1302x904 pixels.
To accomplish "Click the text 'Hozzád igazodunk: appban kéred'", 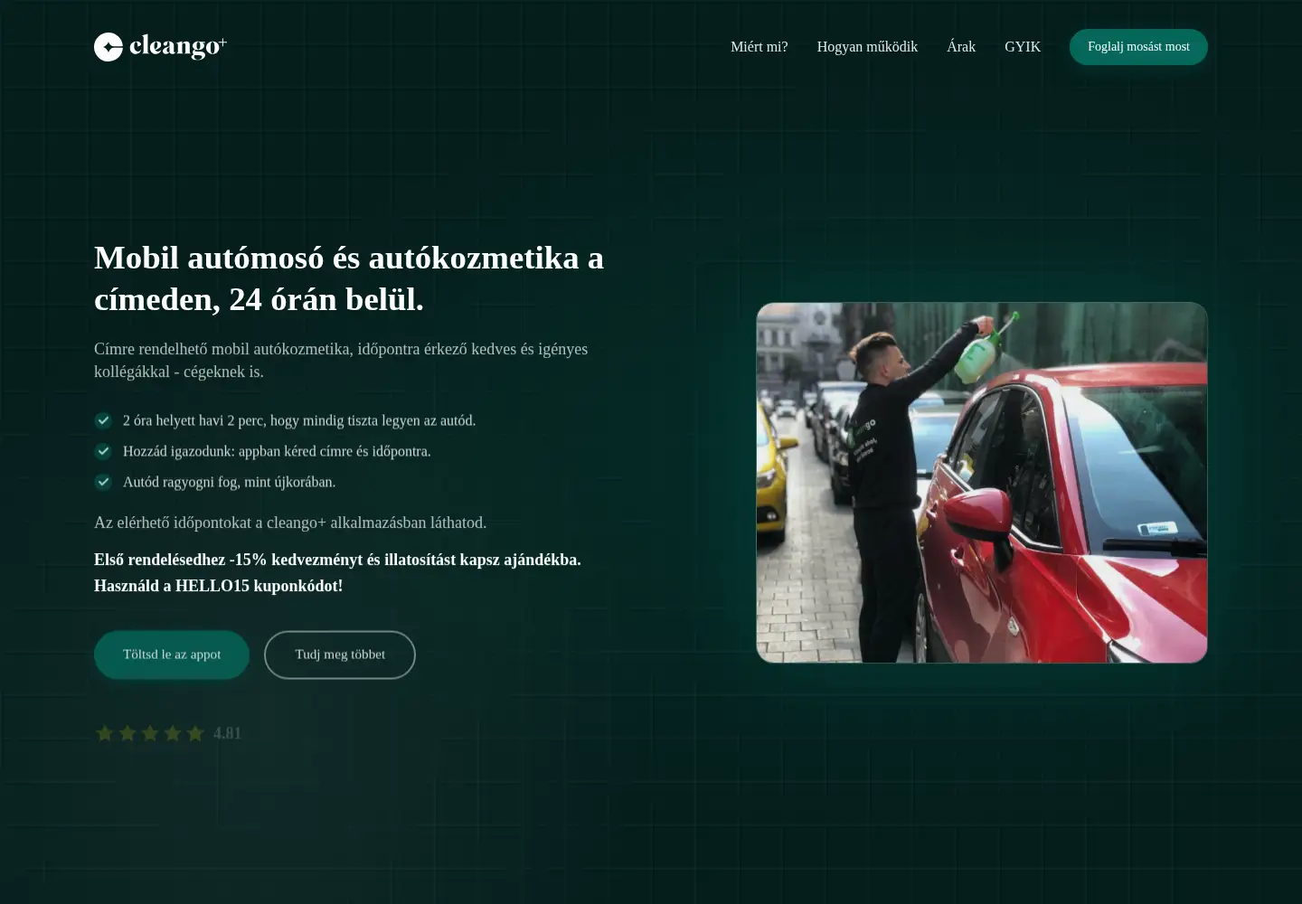I will click(x=277, y=451).
